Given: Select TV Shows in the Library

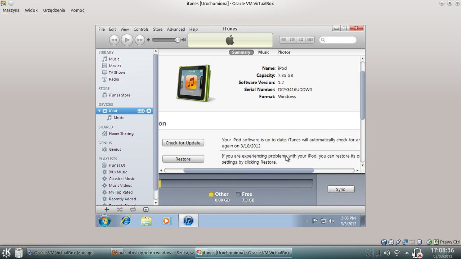Looking at the screenshot, I should pyautogui.click(x=117, y=73).
